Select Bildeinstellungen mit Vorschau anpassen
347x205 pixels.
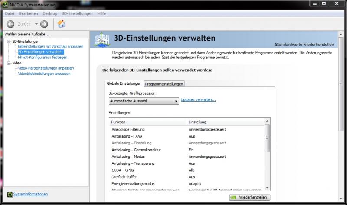pyautogui.click(x=51, y=47)
